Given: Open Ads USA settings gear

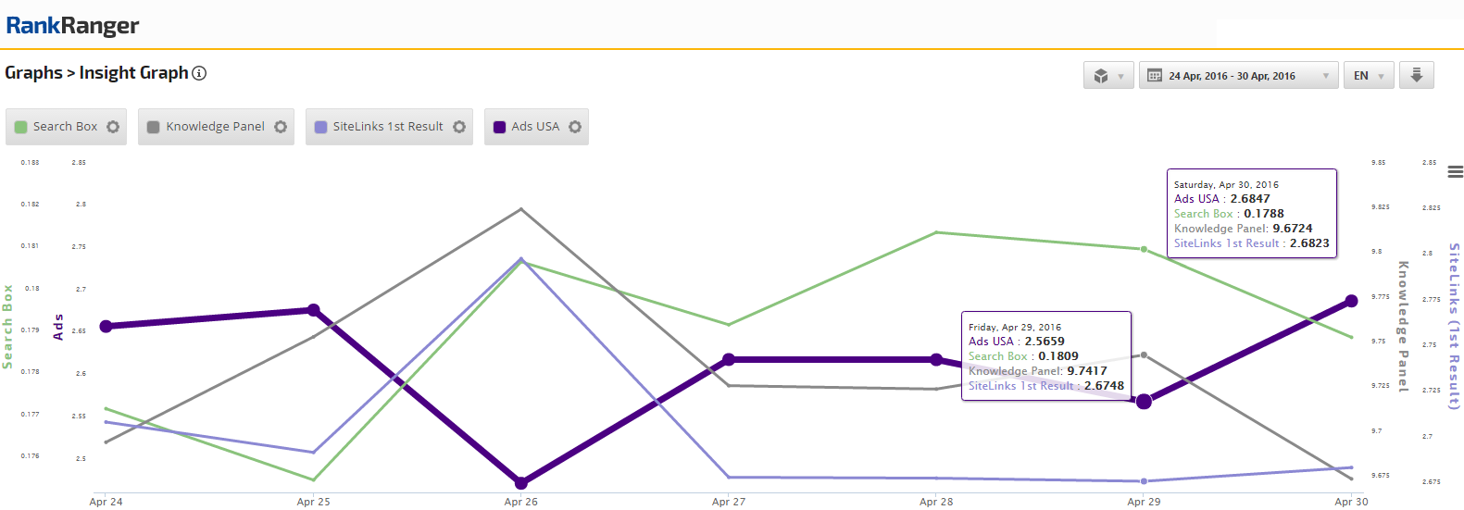Looking at the screenshot, I should tap(575, 127).
